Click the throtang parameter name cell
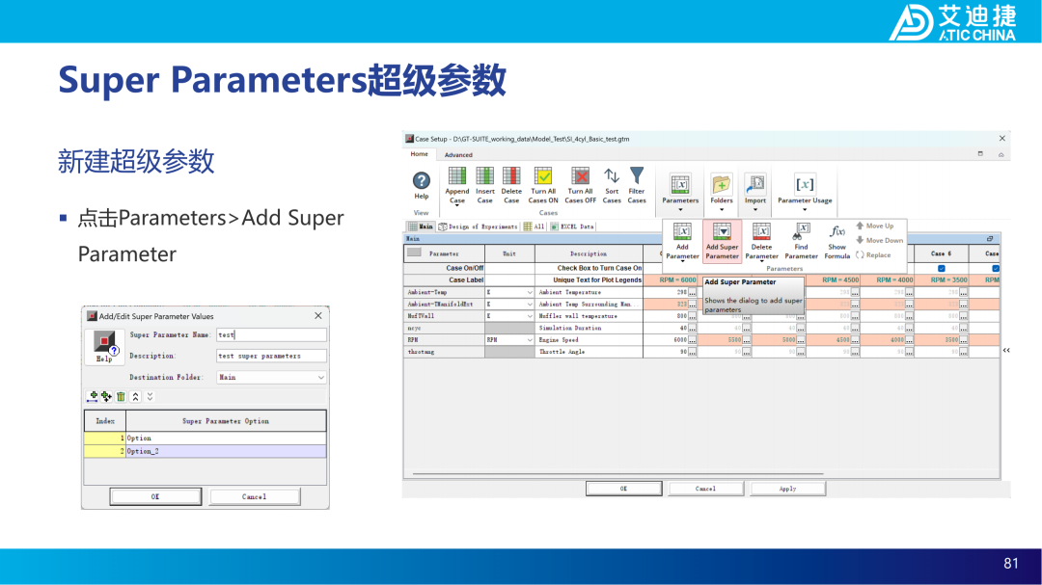Image resolution: width=1042 pixels, height=585 pixels. coord(444,352)
